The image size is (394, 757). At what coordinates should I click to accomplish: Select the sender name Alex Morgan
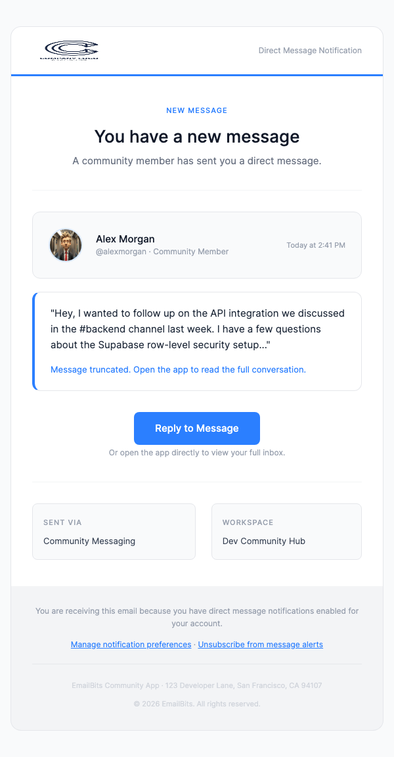(125, 239)
